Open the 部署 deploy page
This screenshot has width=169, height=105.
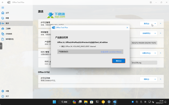click(x=16, y=18)
